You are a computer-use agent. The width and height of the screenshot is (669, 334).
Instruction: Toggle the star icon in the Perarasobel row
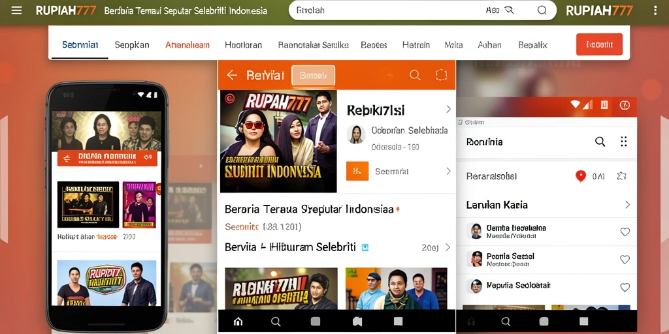coord(621,175)
